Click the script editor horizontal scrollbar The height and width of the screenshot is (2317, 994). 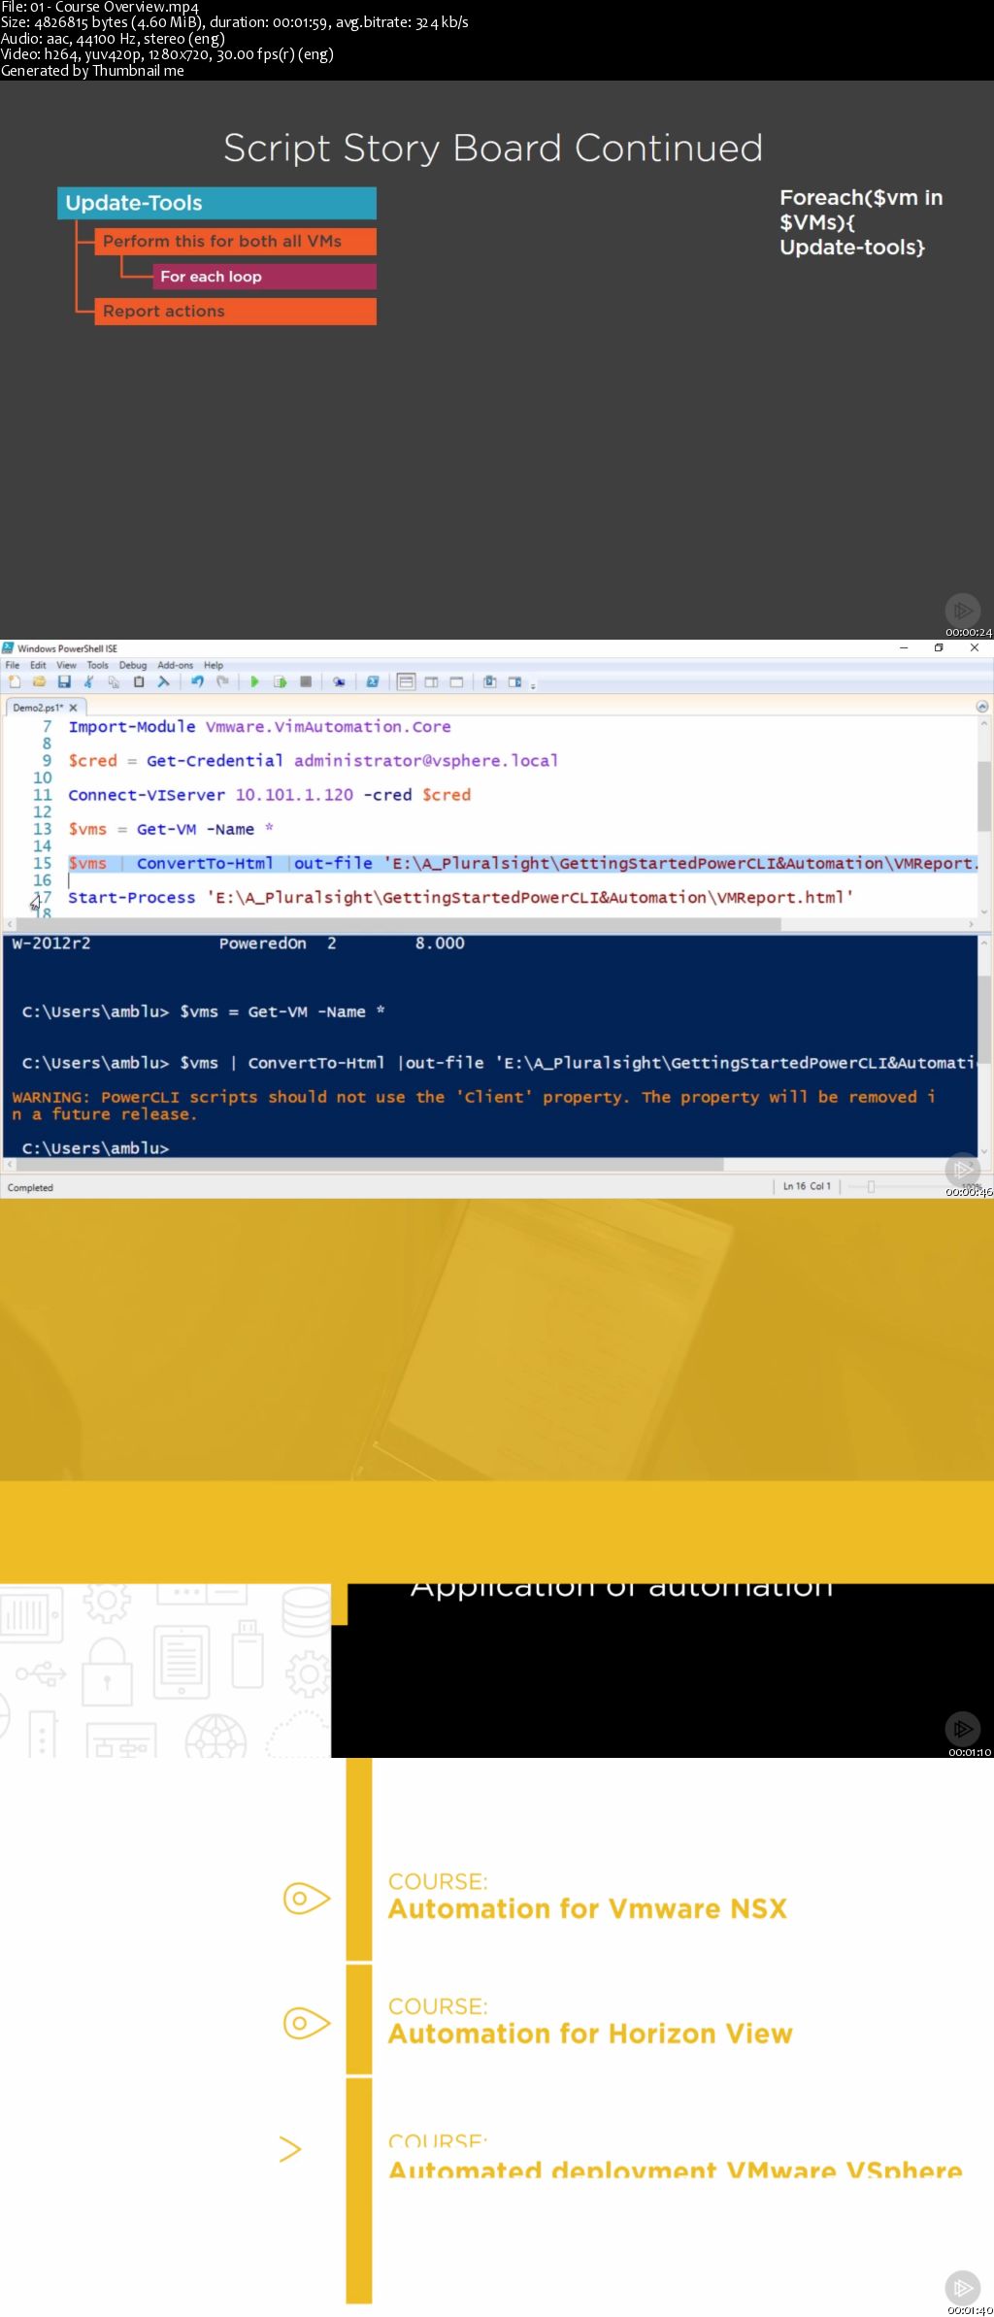(x=398, y=924)
